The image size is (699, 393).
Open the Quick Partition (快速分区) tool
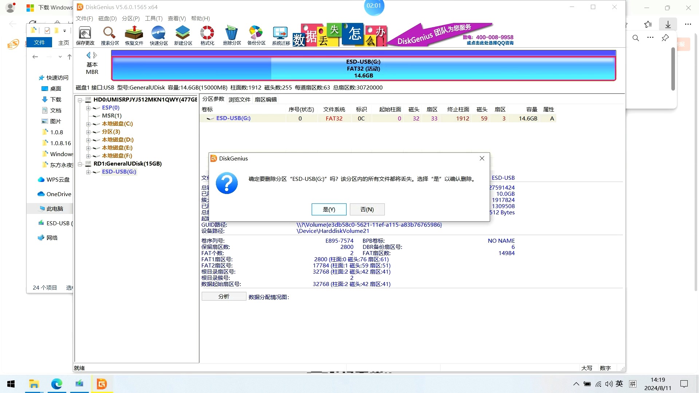[x=159, y=35]
